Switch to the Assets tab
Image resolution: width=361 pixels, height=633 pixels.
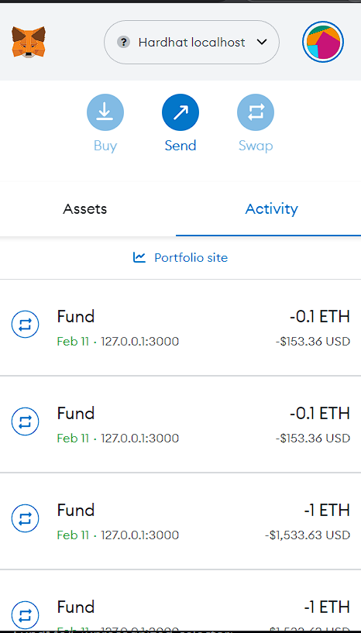(x=84, y=208)
